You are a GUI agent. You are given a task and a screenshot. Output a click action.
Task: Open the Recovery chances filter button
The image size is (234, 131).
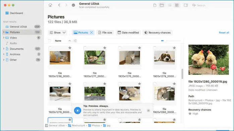[x=158, y=32]
